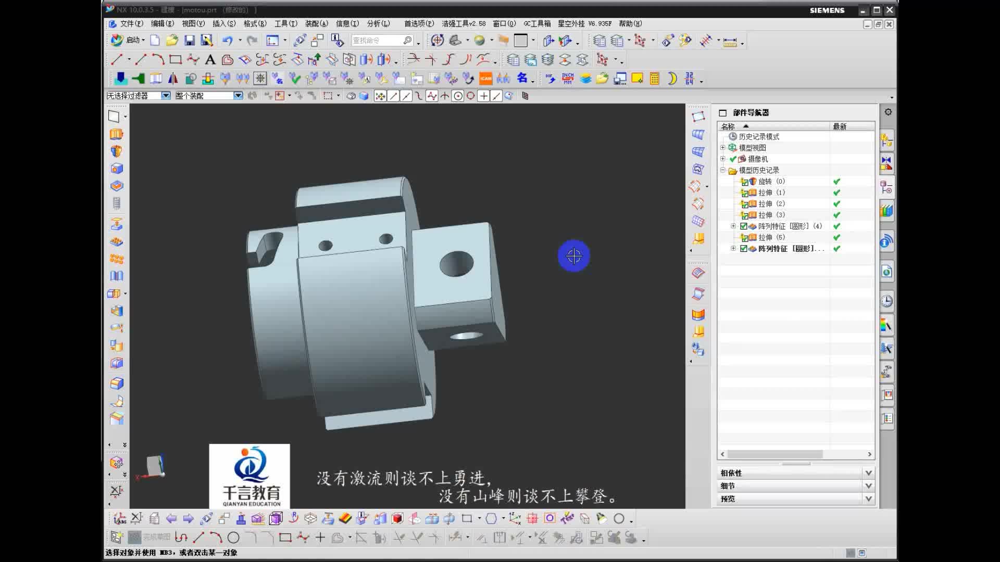Expand the 模型视图 tree node
Image resolution: width=1000 pixels, height=562 pixels.
tap(722, 148)
